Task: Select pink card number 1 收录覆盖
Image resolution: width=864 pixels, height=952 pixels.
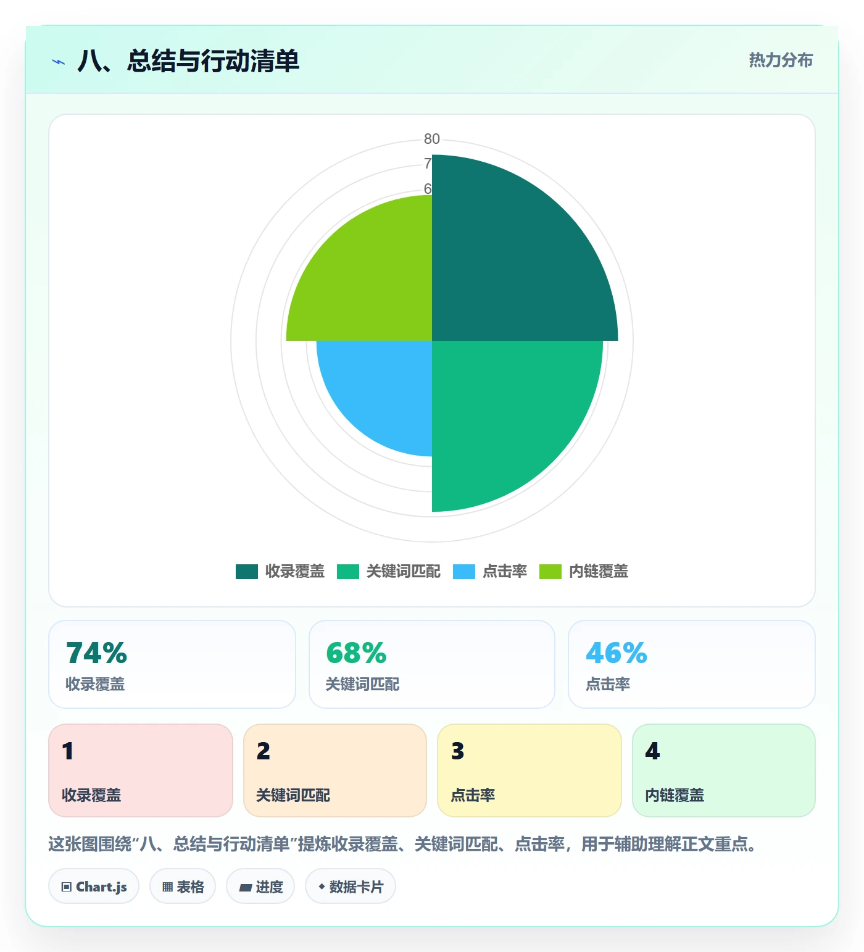Action: 141,770
